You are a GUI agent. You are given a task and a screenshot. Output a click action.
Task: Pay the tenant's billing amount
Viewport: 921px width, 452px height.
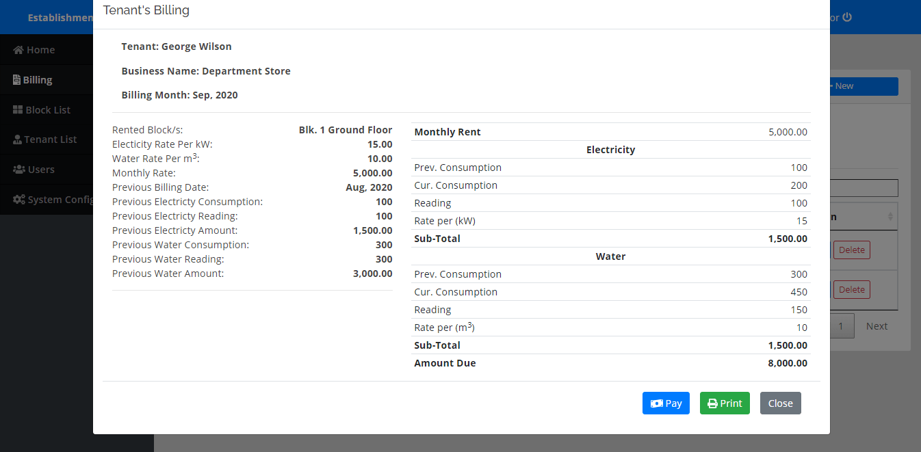(x=666, y=403)
